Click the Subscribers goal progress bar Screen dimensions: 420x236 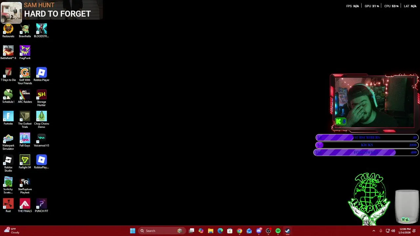coord(367,138)
